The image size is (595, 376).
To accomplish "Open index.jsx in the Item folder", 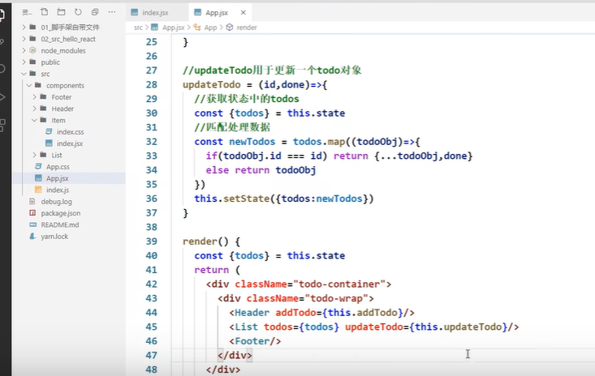I will [70, 143].
